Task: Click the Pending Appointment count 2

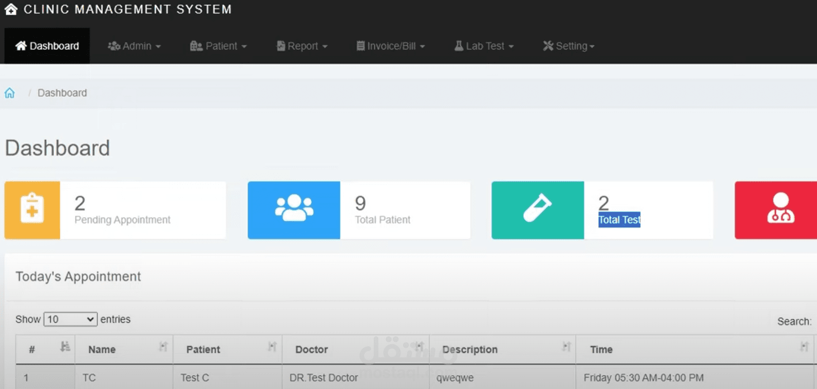Action: coord(80,203)
